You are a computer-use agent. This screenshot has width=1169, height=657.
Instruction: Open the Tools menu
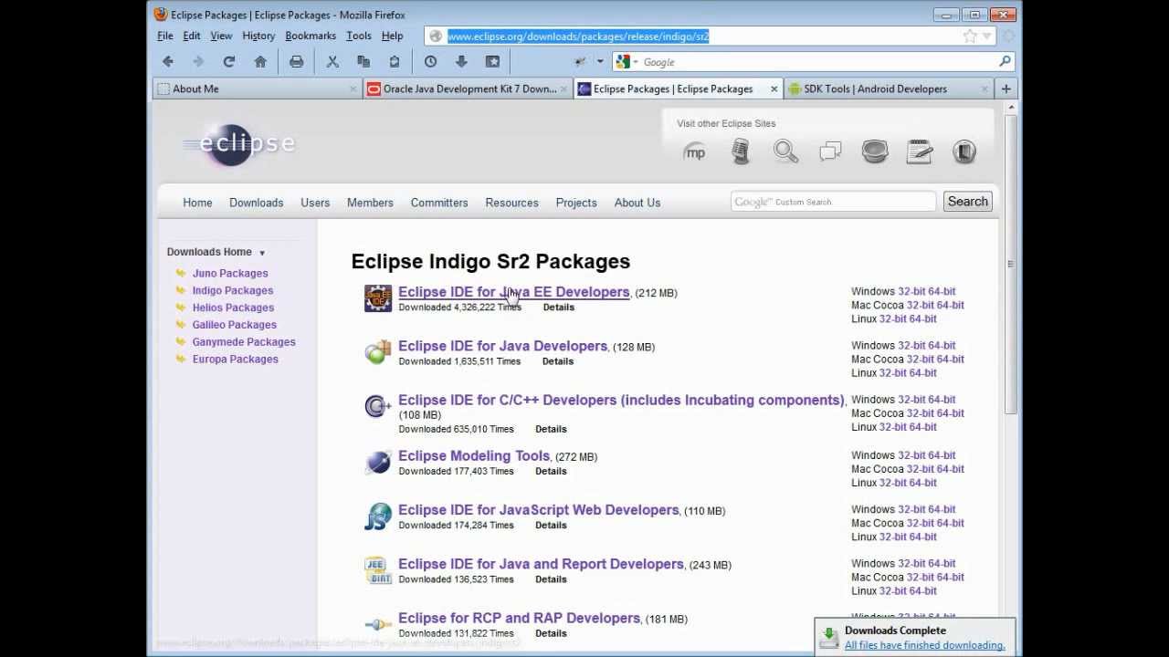(359, 36)
